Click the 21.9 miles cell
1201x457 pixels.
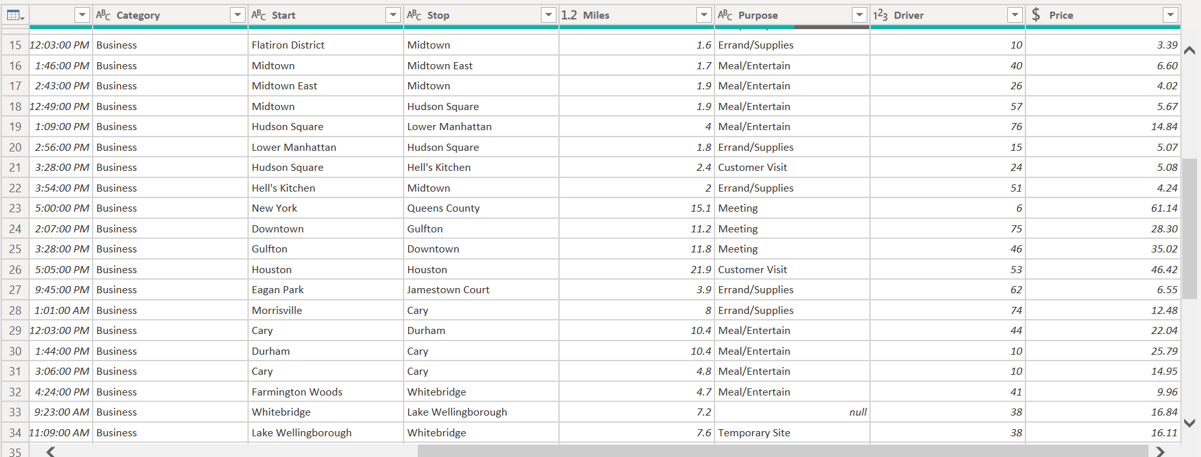637,269
